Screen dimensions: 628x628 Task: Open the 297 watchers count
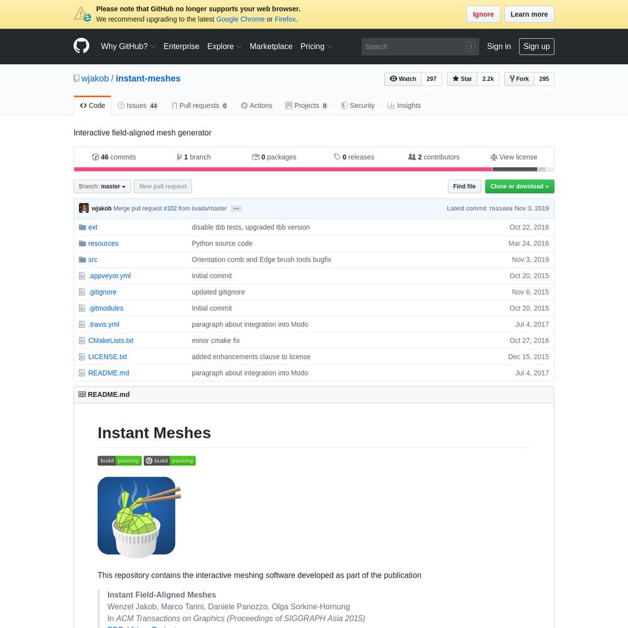click(x=431, y=79)
